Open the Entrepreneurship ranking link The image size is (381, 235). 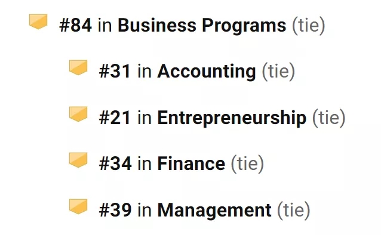point(232,117)
